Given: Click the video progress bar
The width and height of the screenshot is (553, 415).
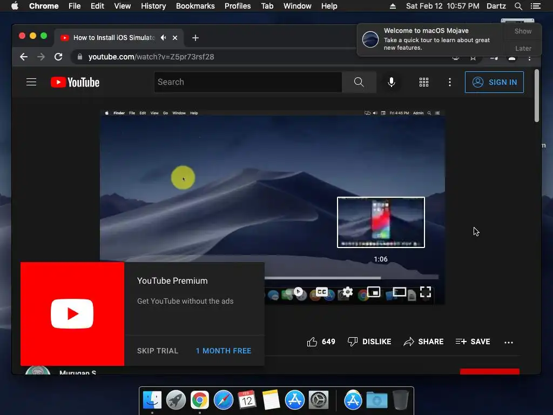Looking at the screenshot, I should (x=352, y=278).
